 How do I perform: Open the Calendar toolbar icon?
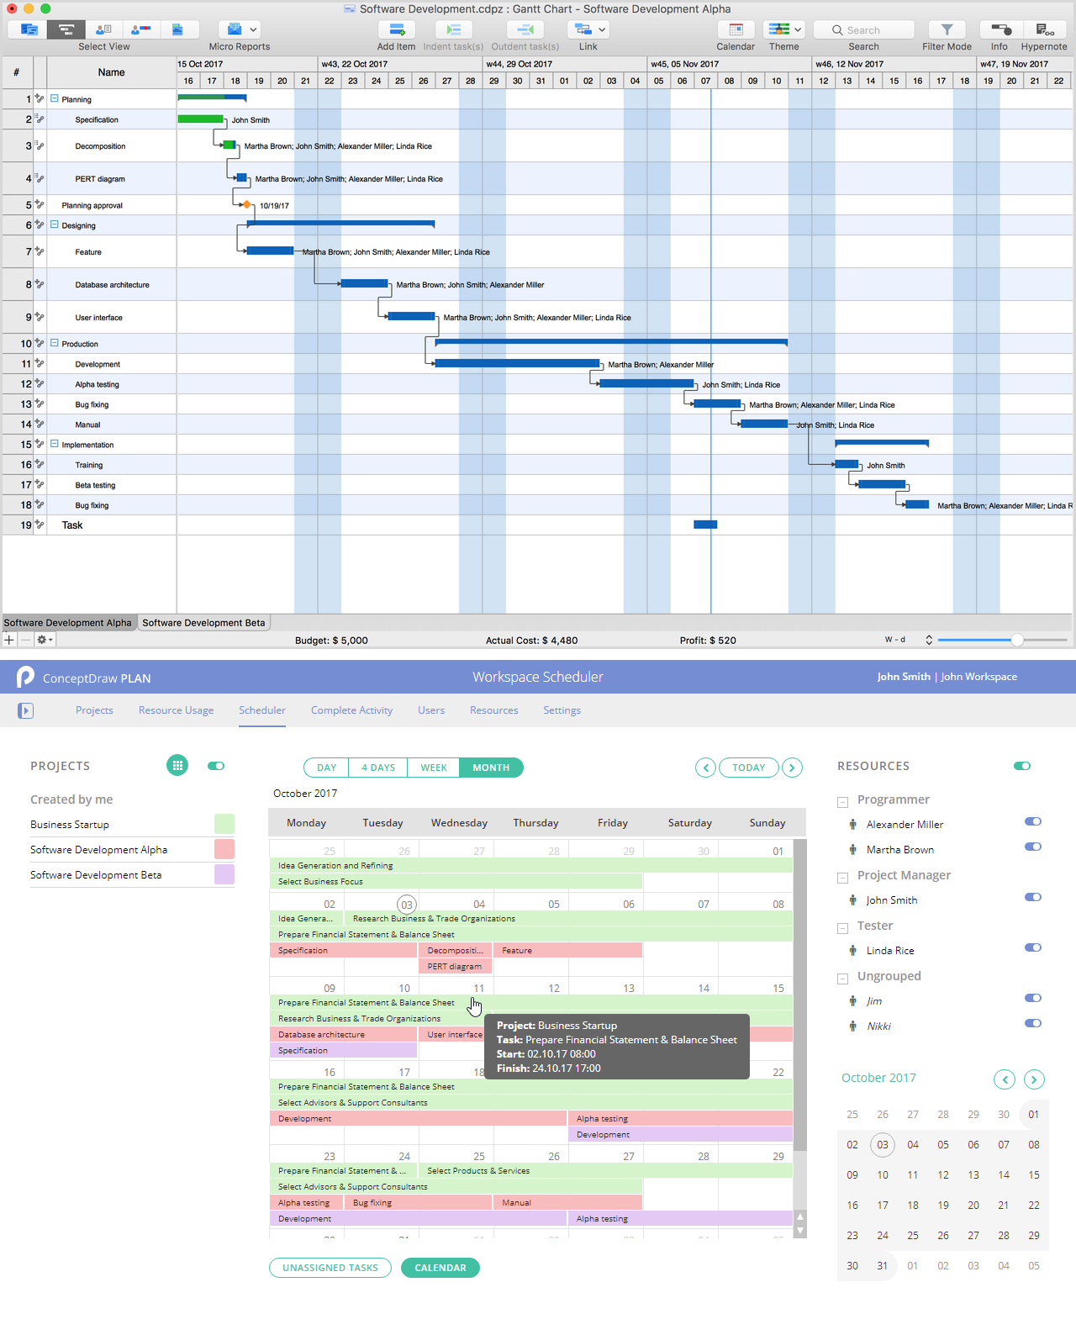(736, 29)
